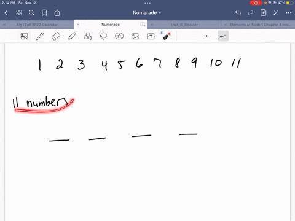The height and width of the screenshot is (221, 295).
Task: Close the Numerade tab
Action: [x=78, y=25]
